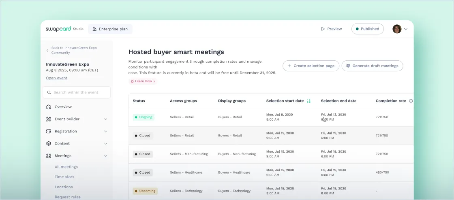Go to Request rules
The width and height of the screenshot is (454, 200).
[x=67, y=197]
